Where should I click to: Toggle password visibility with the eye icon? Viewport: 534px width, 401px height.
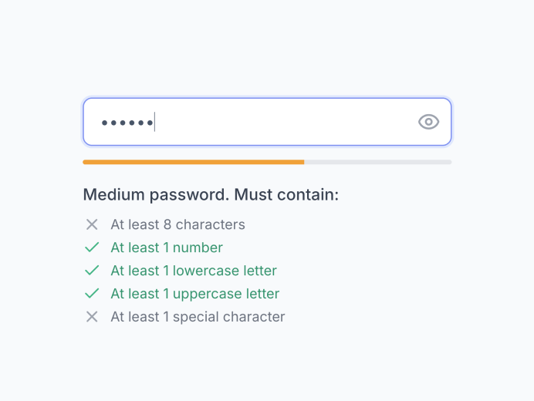coord(428,122)
